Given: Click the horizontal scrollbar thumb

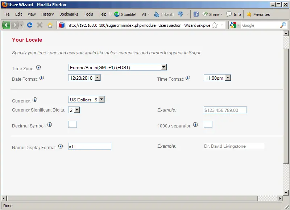Looking at the screenshot, I should tap(132, 198).
